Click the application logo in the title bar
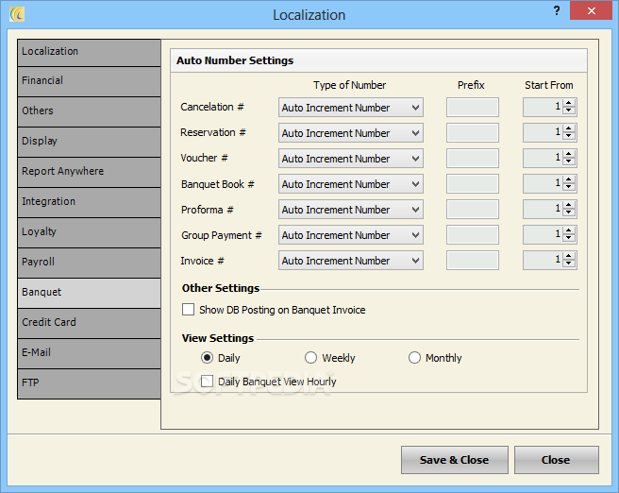 (17, 14)
